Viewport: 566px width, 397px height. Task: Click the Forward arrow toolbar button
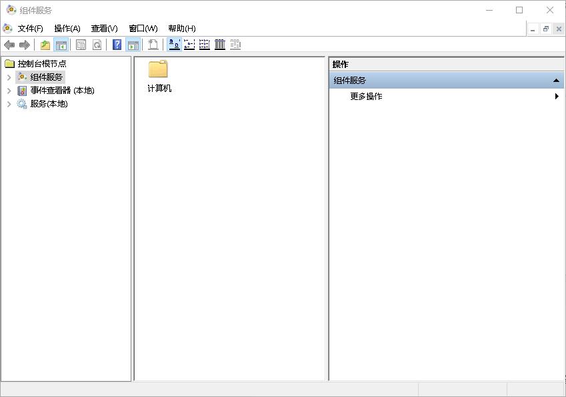(x=25, y=45)
